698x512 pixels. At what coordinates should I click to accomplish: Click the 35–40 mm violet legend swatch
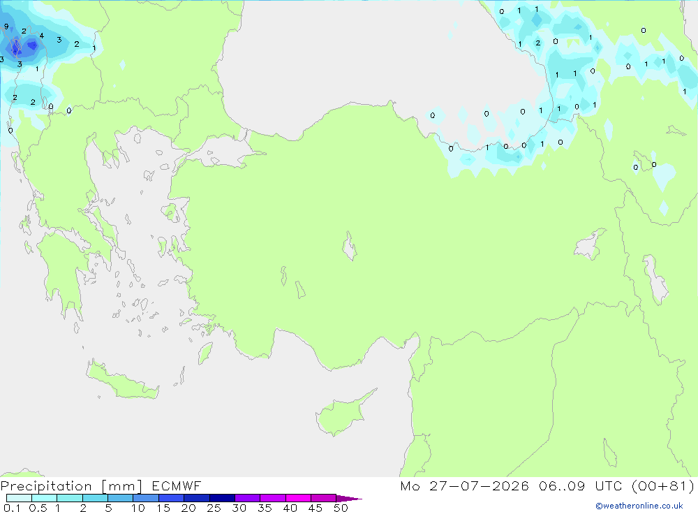click(273, 498)
